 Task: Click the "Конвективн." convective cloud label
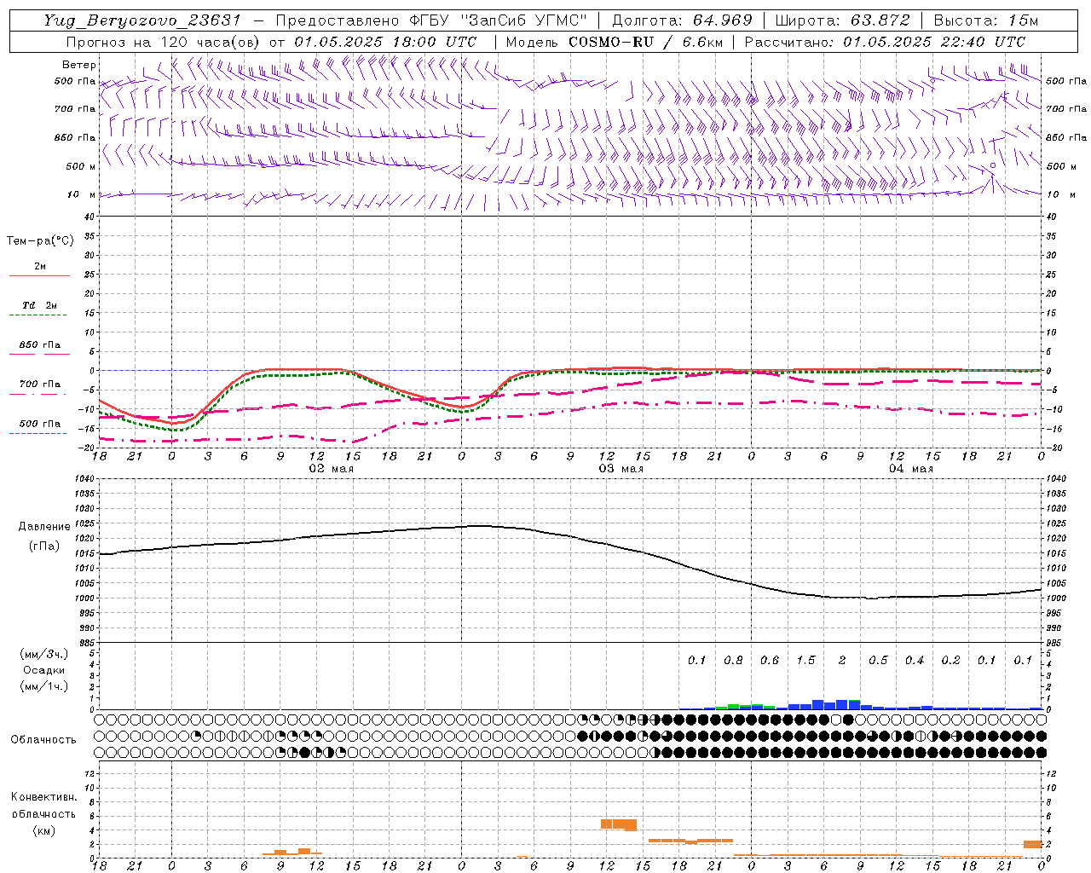[44, 797]
